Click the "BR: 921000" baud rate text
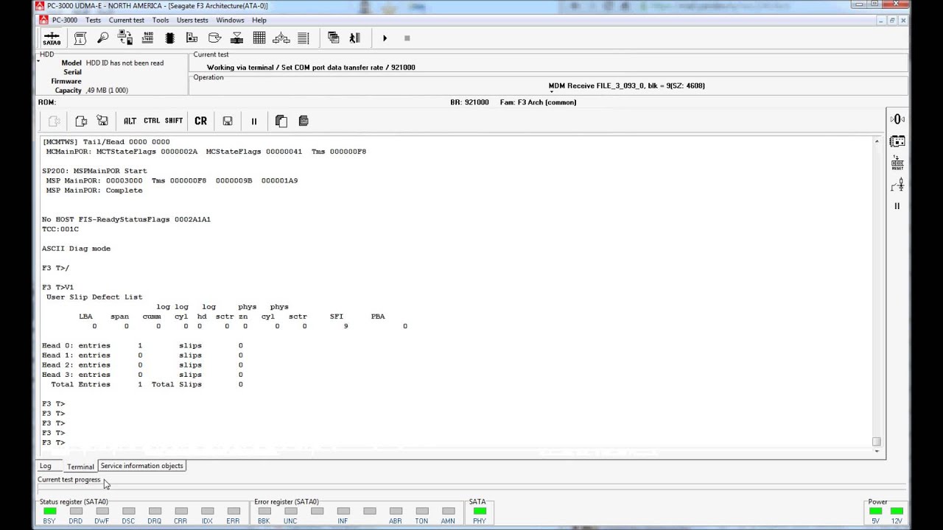Viewport: 943px width, 530px height. [469, 102]
